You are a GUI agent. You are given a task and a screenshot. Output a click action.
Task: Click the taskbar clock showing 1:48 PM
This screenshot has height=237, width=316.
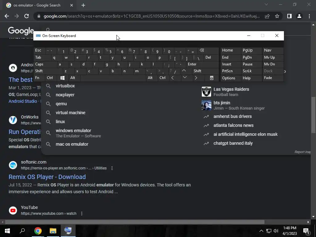[289, 231]
